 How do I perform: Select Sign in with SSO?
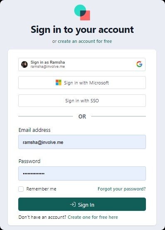click(x=82, y=101)
